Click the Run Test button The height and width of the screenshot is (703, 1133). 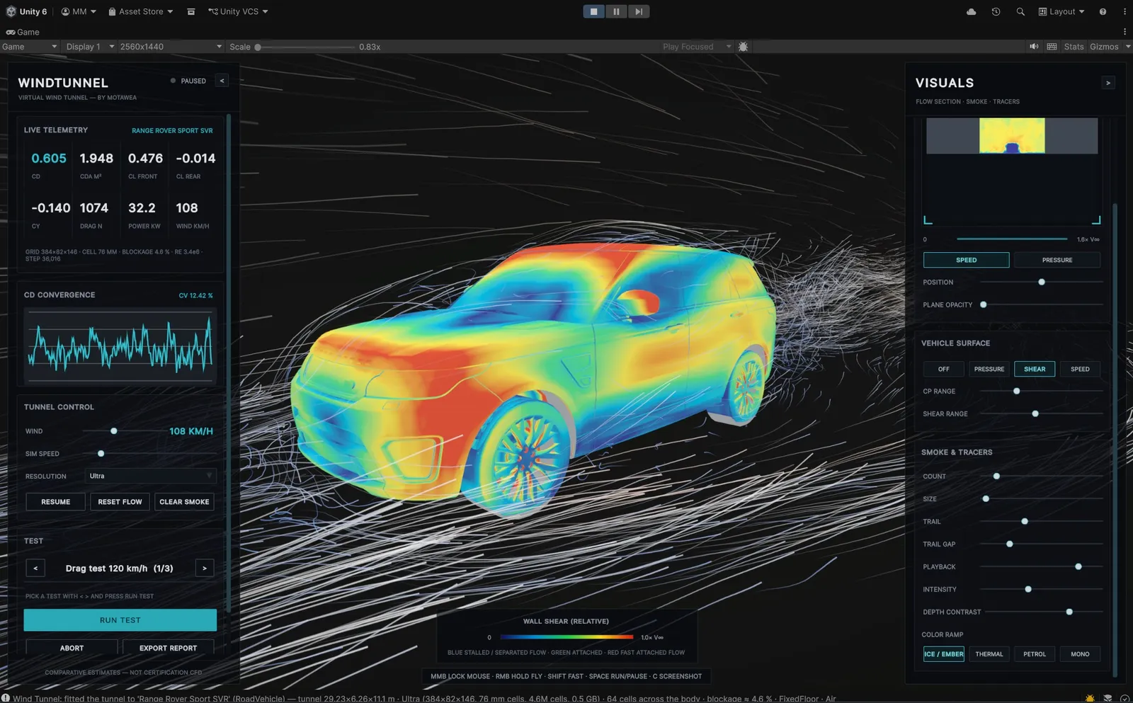tap(120, 620)
